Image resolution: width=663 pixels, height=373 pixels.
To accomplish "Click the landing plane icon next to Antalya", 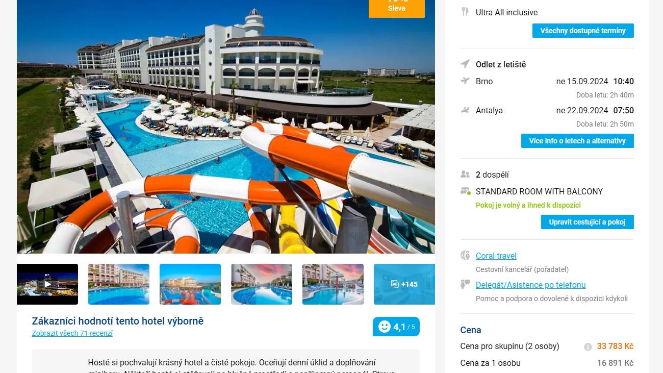I will point(465,110).
